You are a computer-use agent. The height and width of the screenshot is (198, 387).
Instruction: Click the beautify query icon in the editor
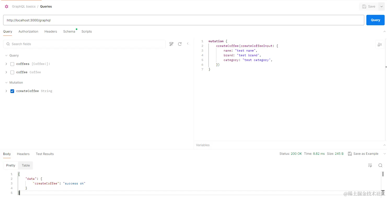(x=380, y=45)
